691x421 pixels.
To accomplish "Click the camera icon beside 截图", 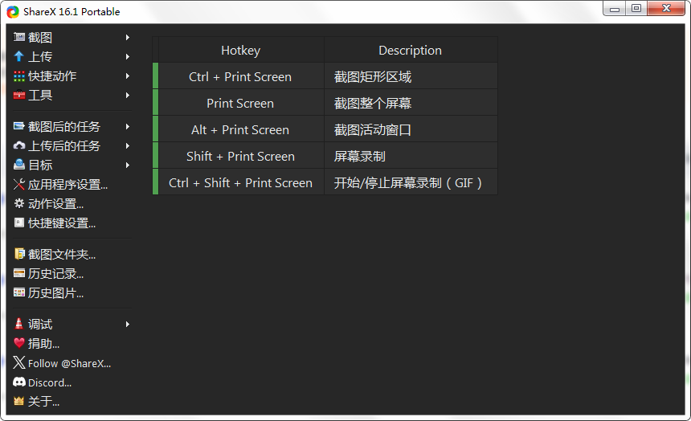I will click(x=19, y=38).
